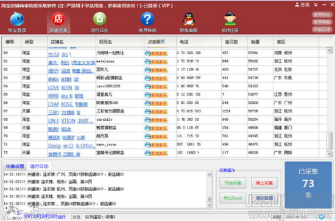
Task: Click the table vertical scrollbar thumb
Action: coord(329,141)
